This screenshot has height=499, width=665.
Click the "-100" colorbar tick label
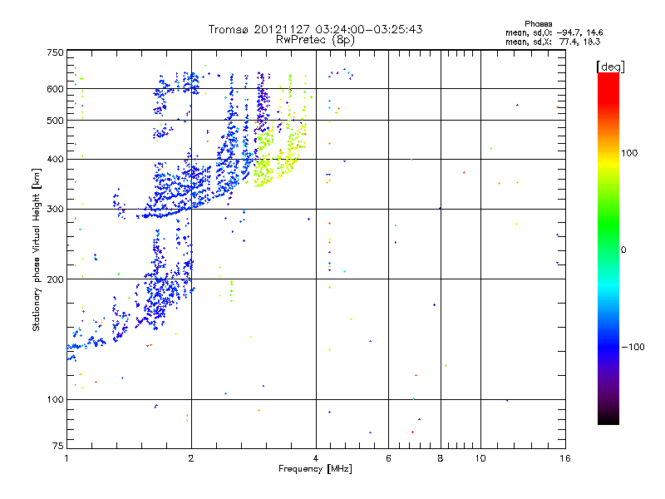pyautogui.click(x=633, y=347)
